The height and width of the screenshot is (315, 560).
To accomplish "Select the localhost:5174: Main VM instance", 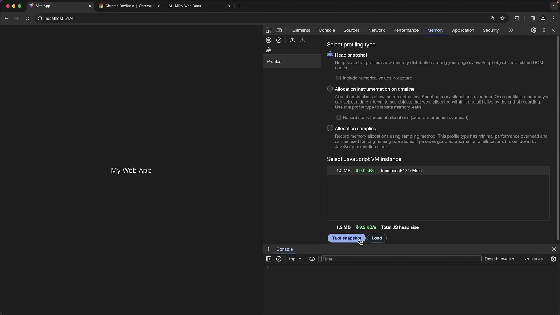I will (438, 171).
